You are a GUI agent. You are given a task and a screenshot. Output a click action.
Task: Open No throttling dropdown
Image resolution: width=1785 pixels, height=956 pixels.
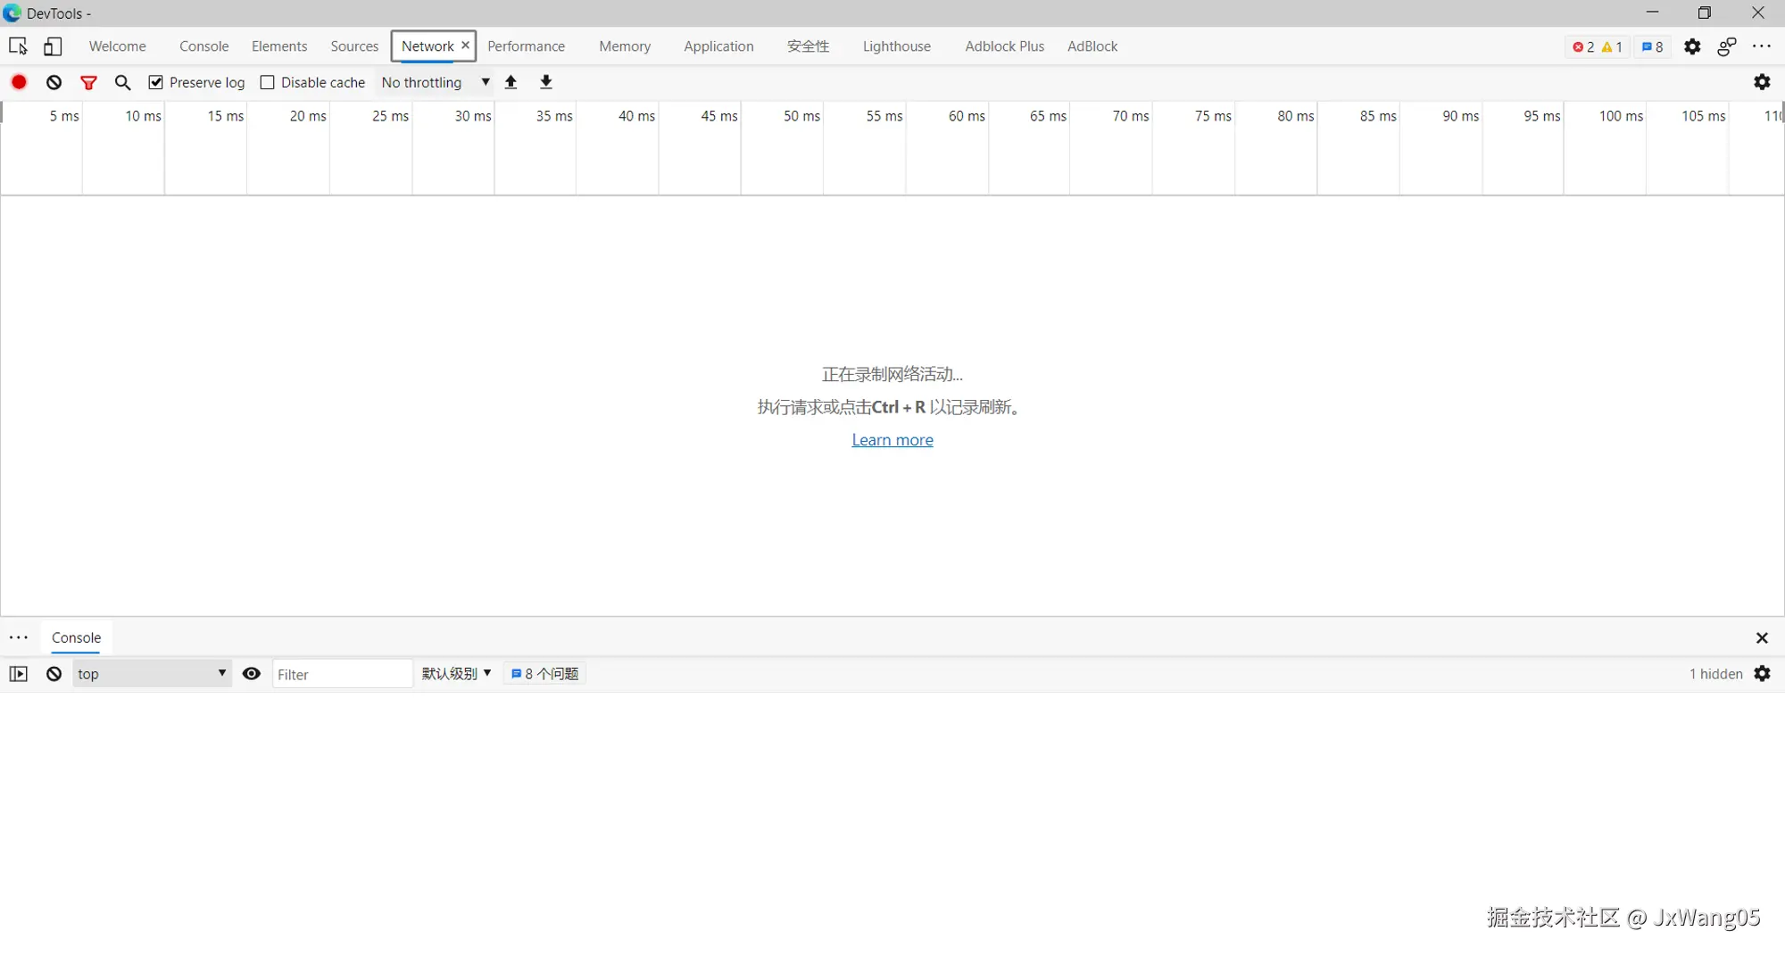(x=436, y=82)
